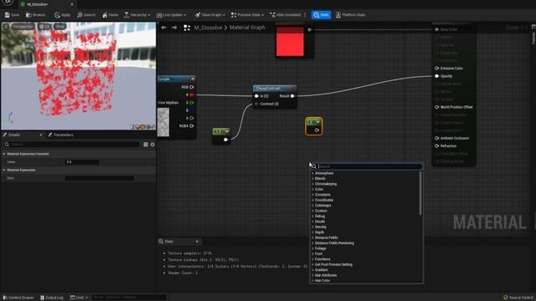This screenshot has height=301, width=536.
Task: Open the viewport hamburger options menu
Action: 6,27
